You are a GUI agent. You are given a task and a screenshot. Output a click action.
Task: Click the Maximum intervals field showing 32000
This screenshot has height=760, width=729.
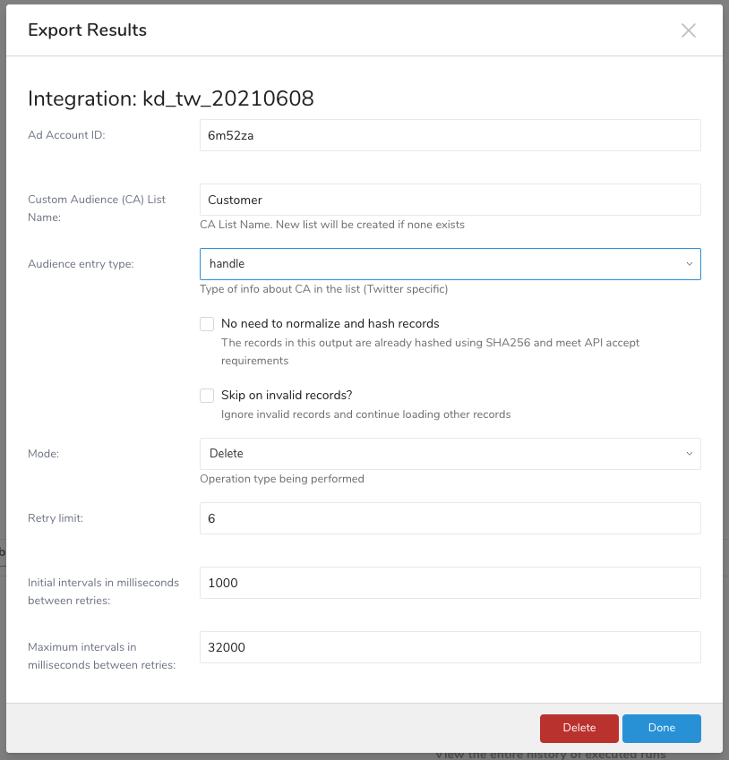(450, 647)
